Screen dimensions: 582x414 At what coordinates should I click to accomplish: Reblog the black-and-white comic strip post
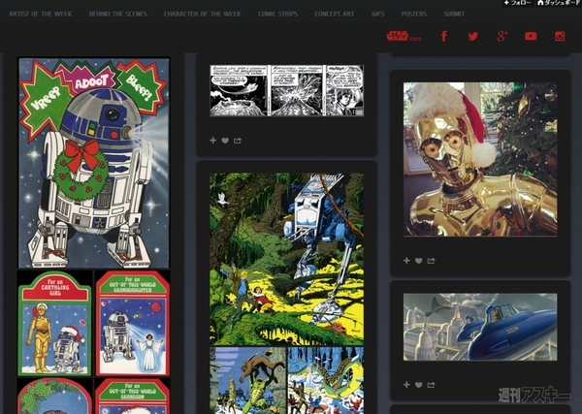213,141
